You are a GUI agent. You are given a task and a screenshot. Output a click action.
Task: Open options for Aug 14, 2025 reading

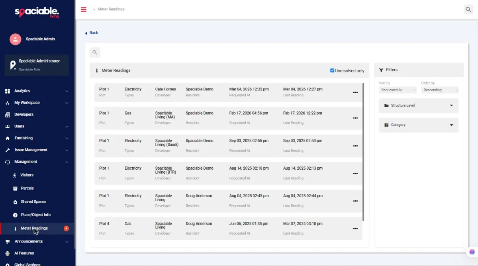pos(355,173)
